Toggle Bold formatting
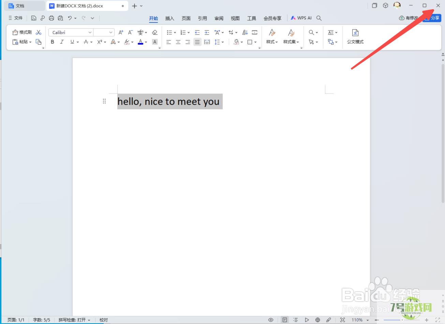This screenshot has width=445, height=324. pos(52,42)
